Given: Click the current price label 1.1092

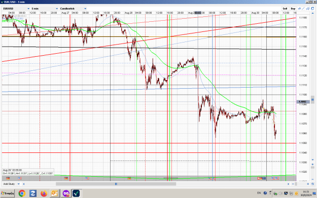Looking at the screenshot, I should 302,102.
